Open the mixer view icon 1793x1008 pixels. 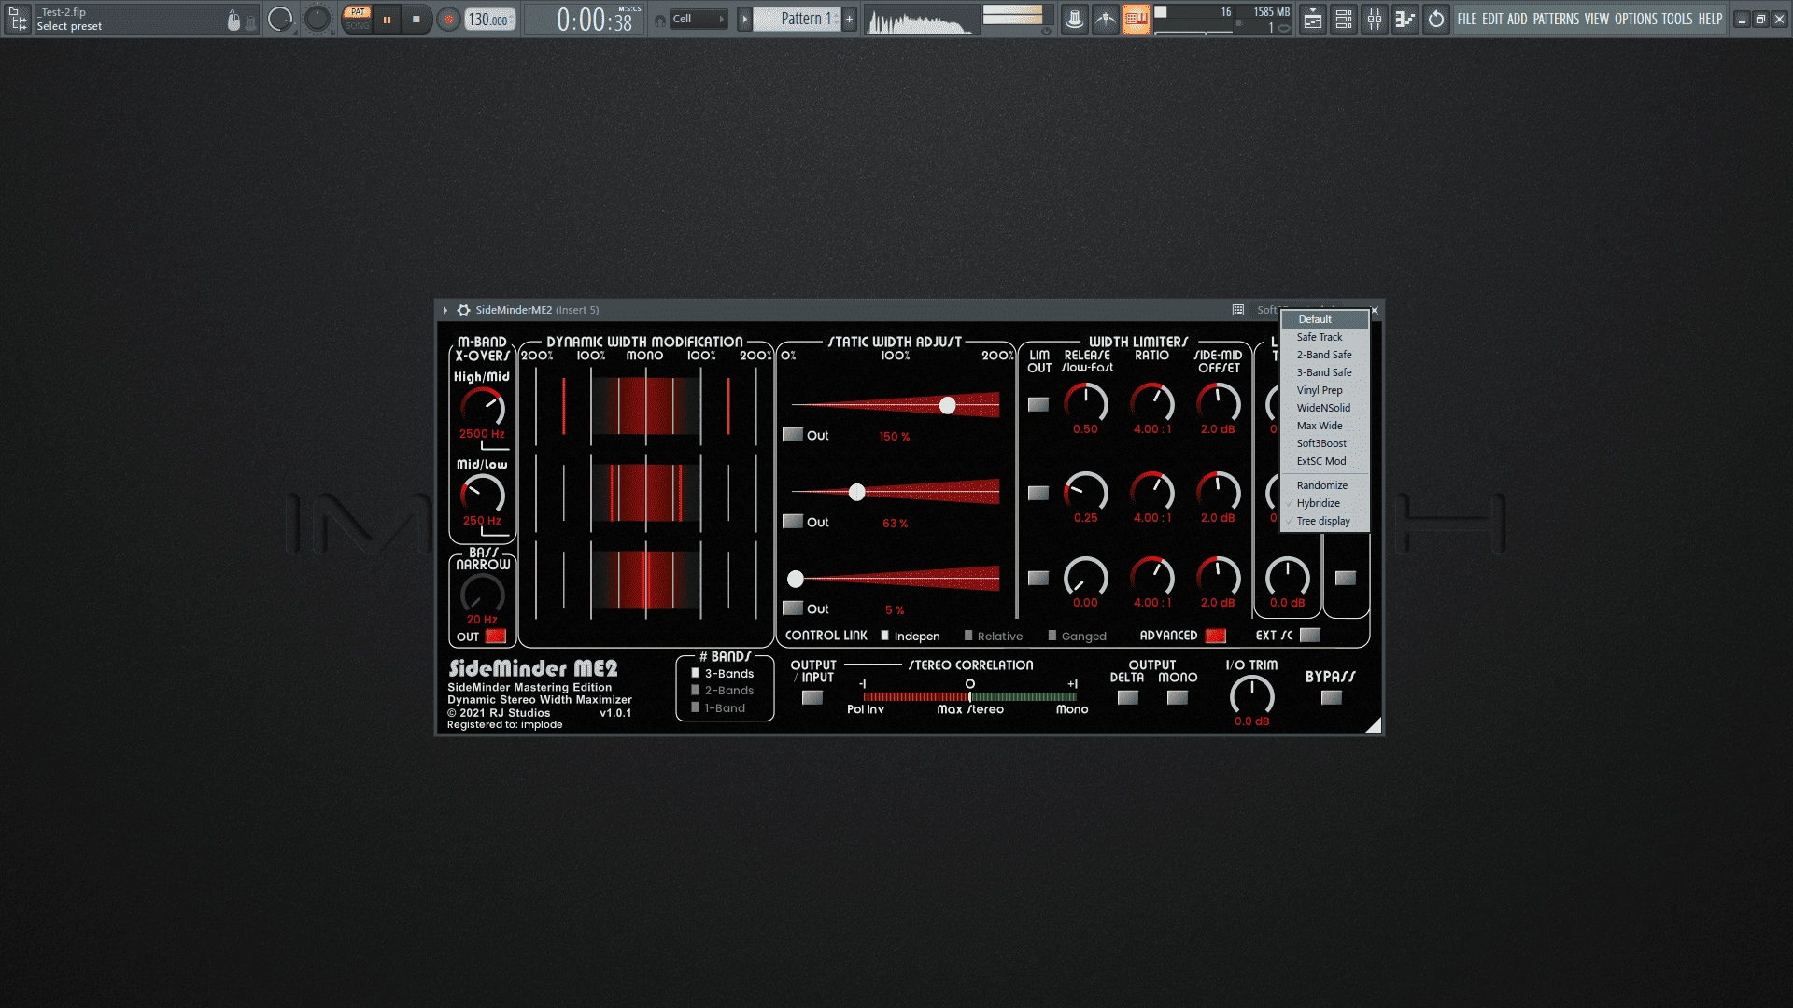click(x=1375, y=19)
